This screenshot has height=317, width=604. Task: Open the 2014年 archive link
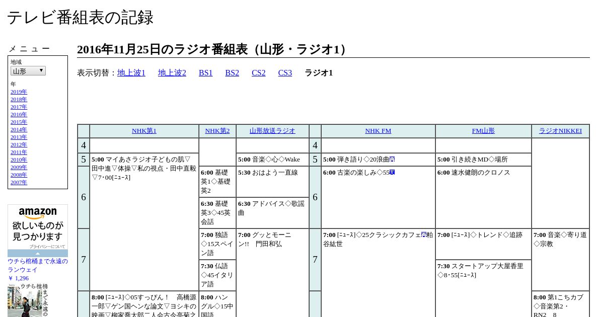(x=19, y=130)
